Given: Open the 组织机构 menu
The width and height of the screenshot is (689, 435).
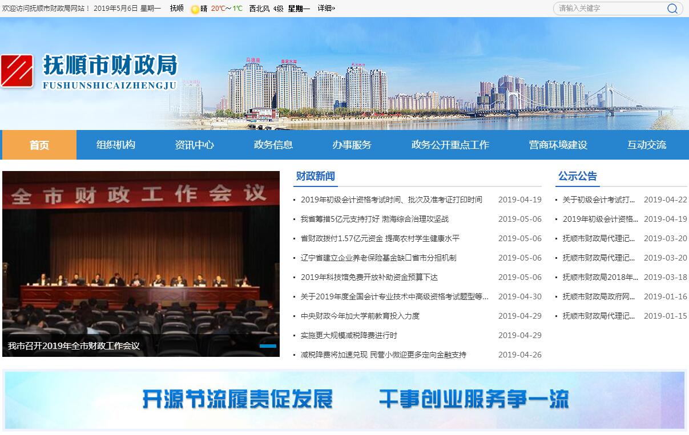Looking at the screenshot, I should (116, 145).
